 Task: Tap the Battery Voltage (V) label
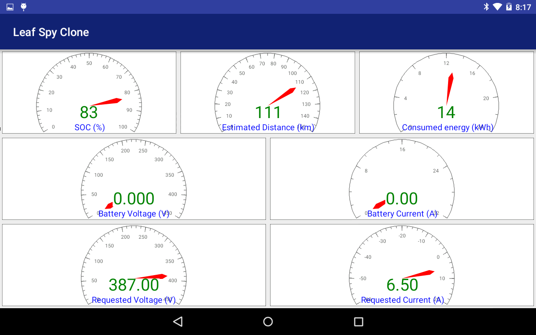134,214
